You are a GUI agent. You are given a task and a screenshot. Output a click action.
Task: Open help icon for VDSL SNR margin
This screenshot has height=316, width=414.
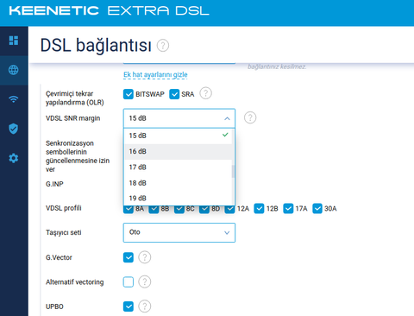click(x=250, y=117)
